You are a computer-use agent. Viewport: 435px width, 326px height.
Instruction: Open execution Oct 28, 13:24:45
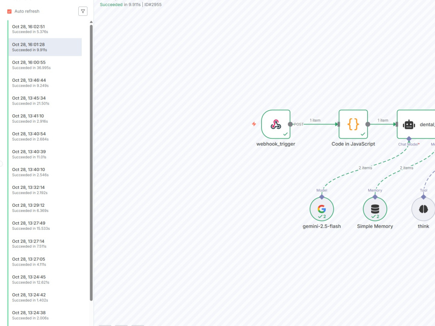(45, 279)
